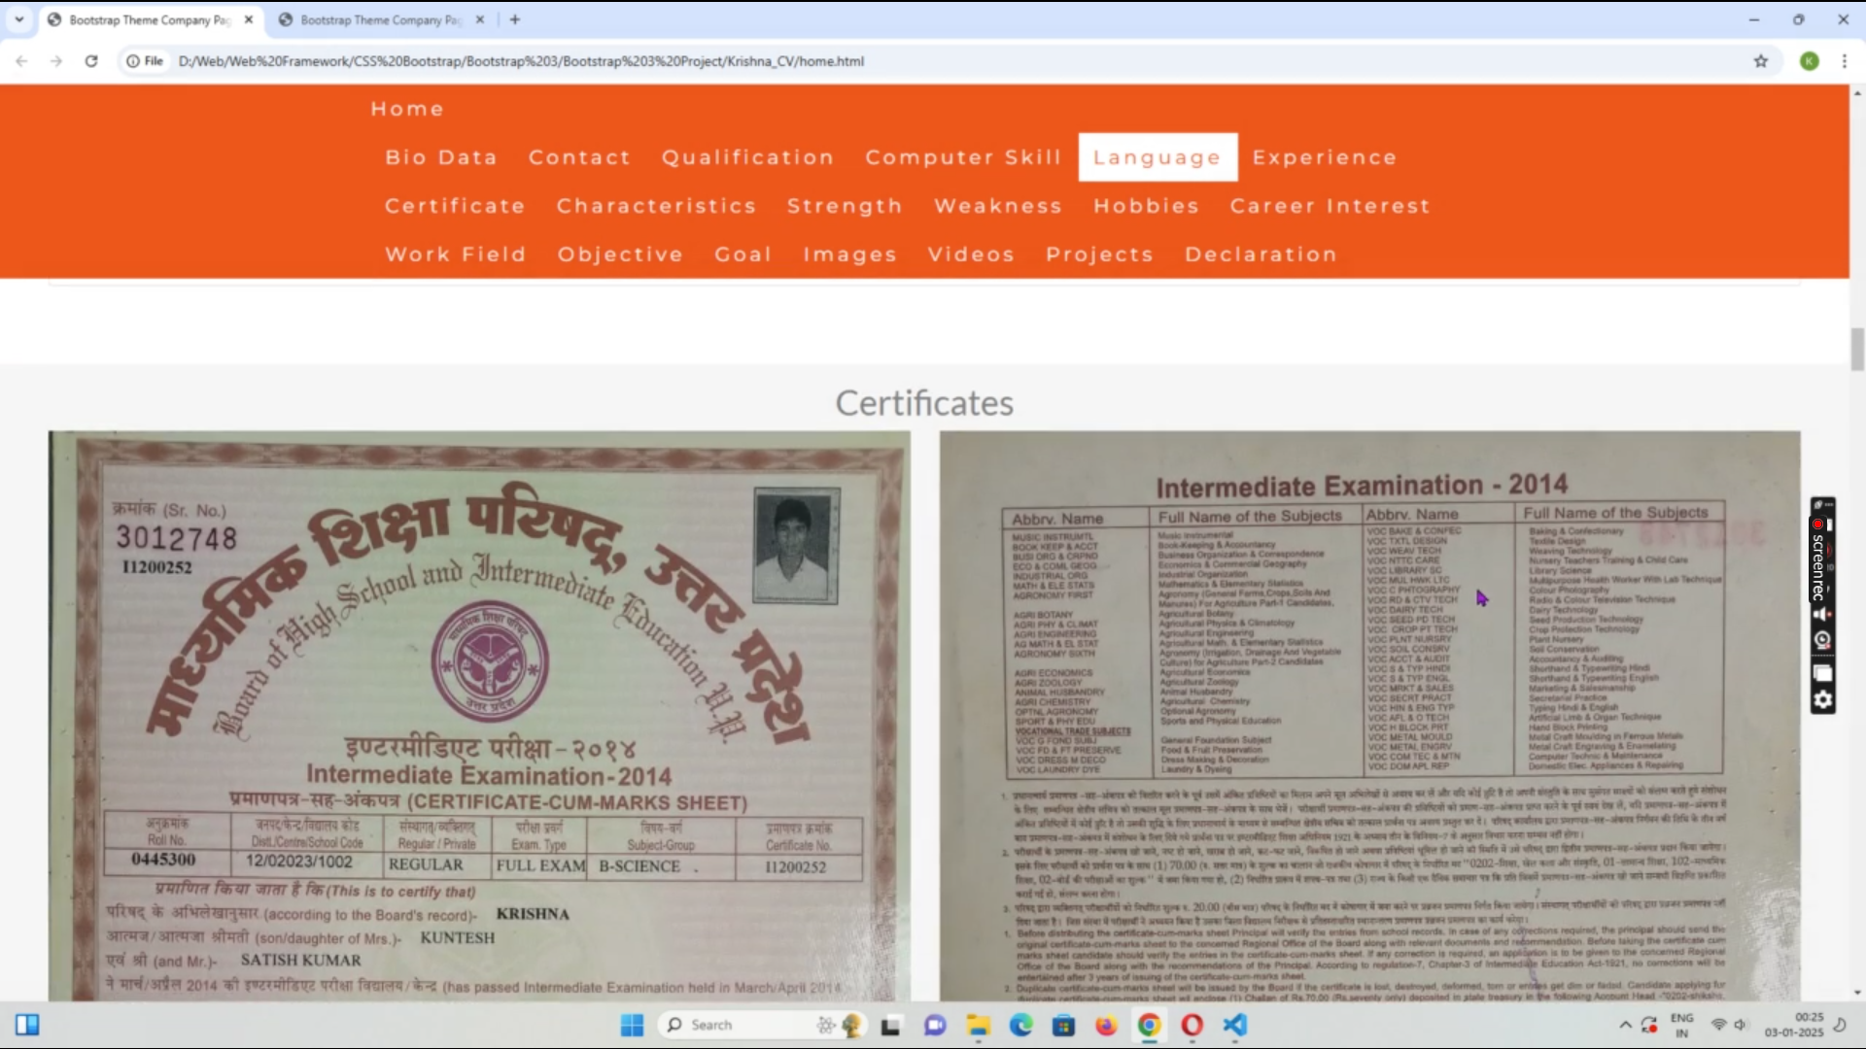1866x1049 pixels.
Task: Go to Work Field section
Action: tap(456, 254)
